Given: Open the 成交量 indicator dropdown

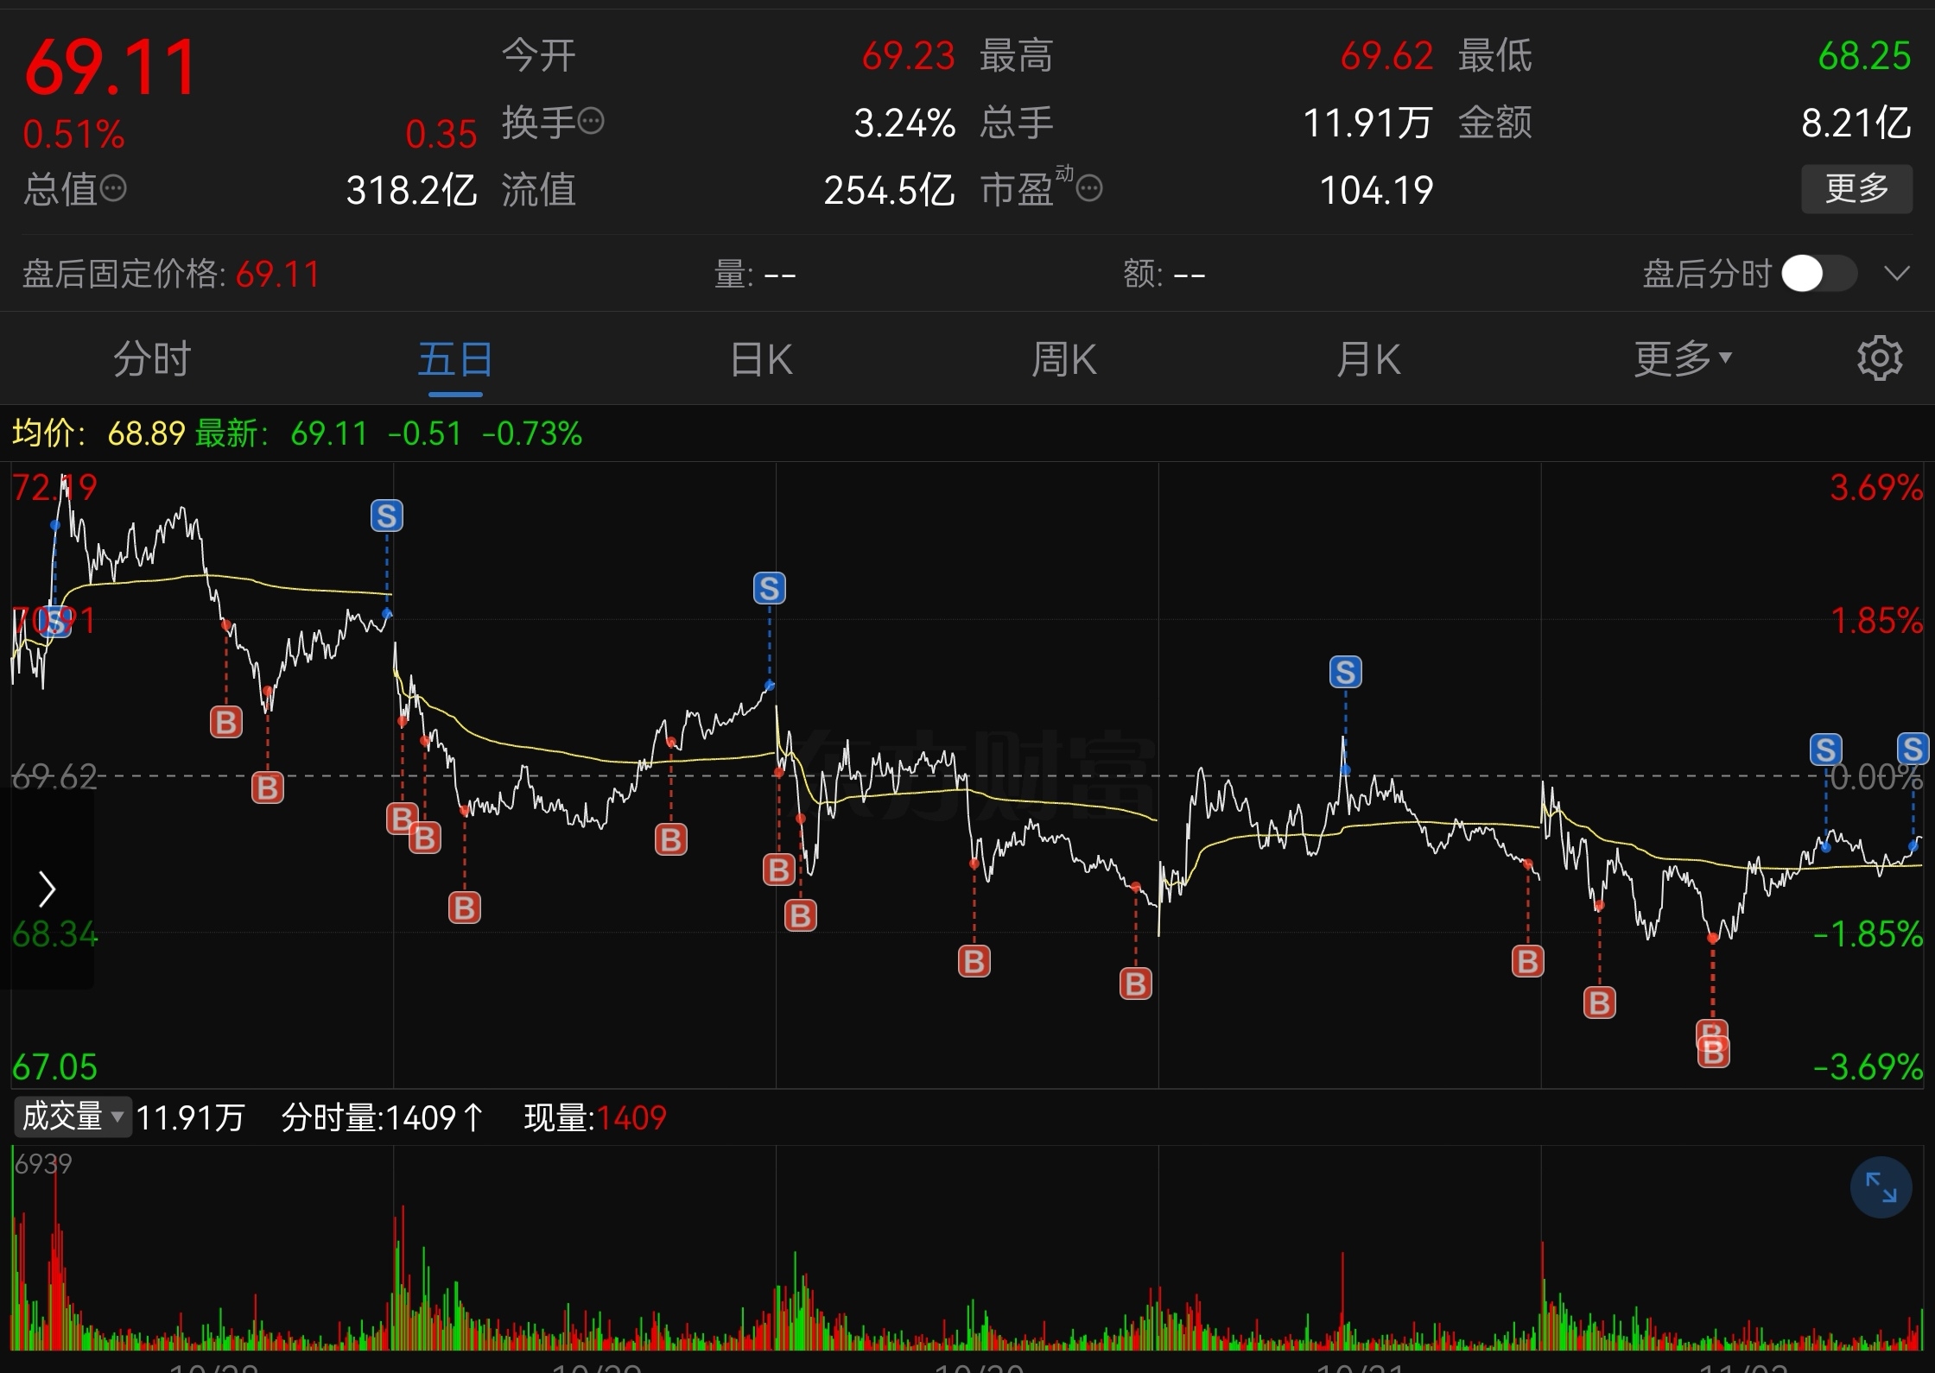Looking at the screenshot, I should (x=73, y=1117).
